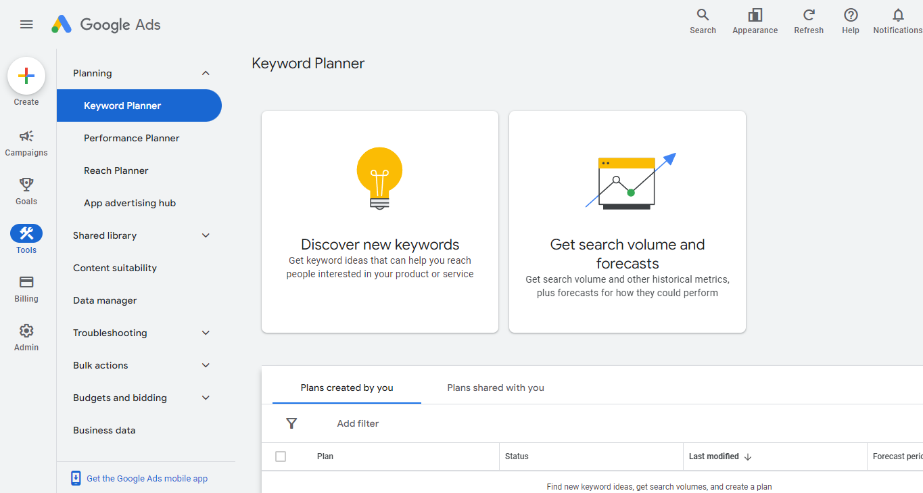
Task: Click the forecast chart illustration
Action: (630, 181)
